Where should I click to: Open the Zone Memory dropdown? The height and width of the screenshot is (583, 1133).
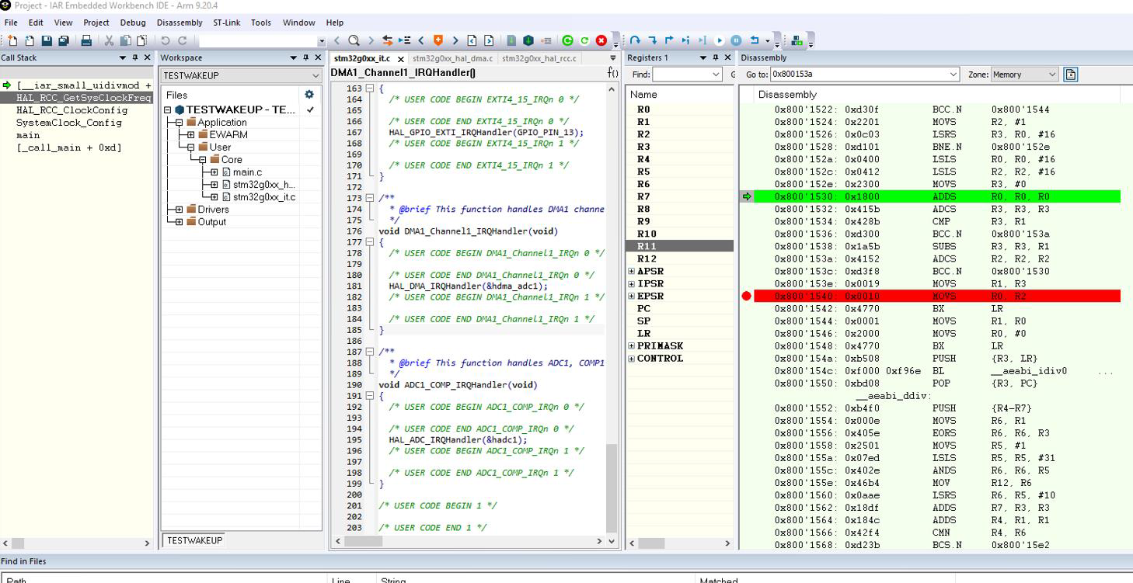click(x=1024, y=75)
